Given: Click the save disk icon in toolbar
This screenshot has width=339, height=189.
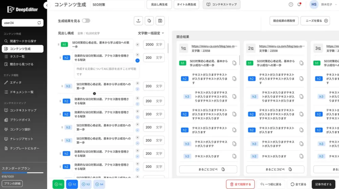Looking at the screenshot, I should click(x=160, y=21).
